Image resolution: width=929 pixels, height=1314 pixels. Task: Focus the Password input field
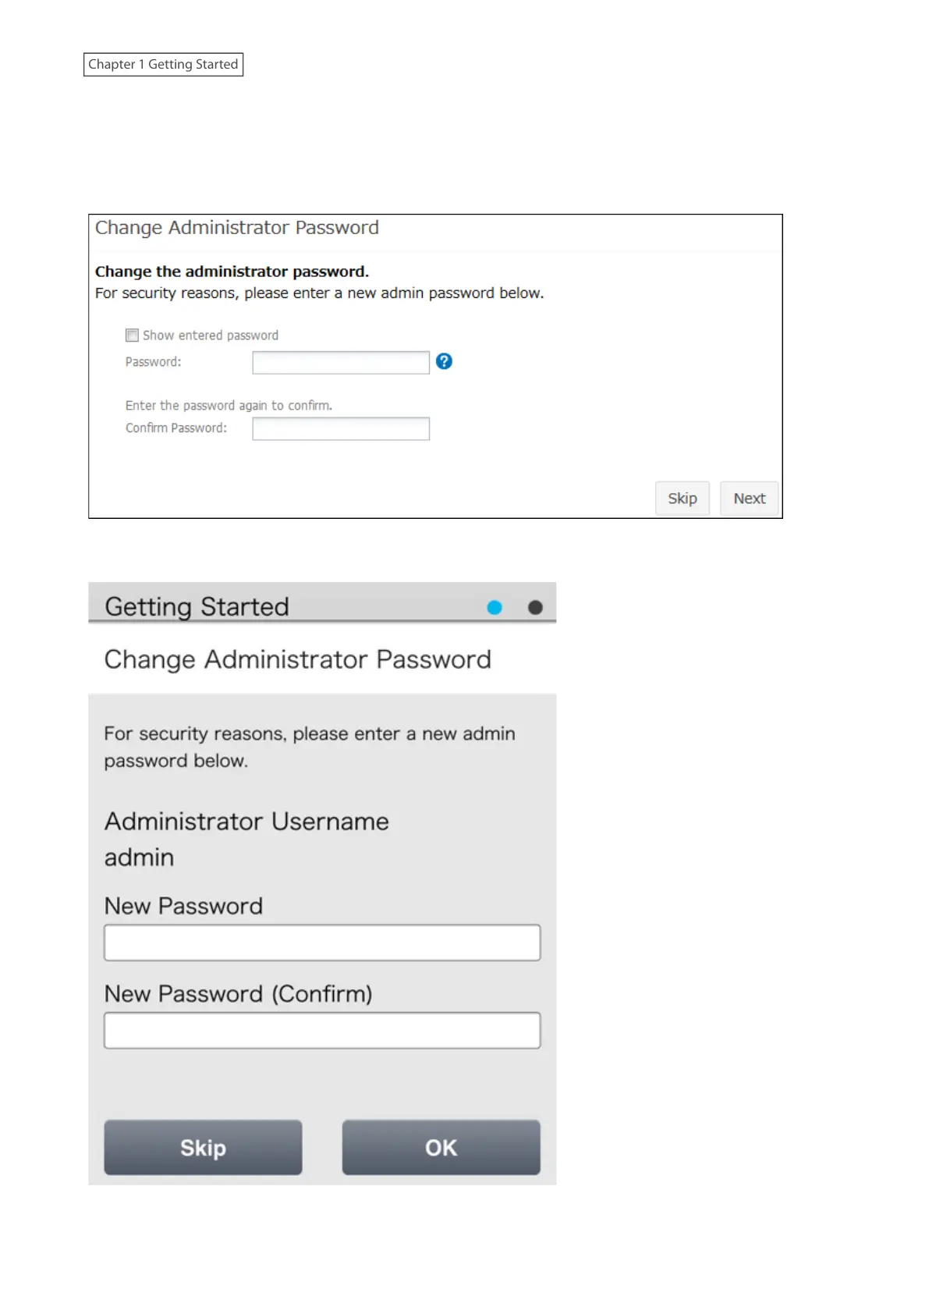click(x=341, y=362)
